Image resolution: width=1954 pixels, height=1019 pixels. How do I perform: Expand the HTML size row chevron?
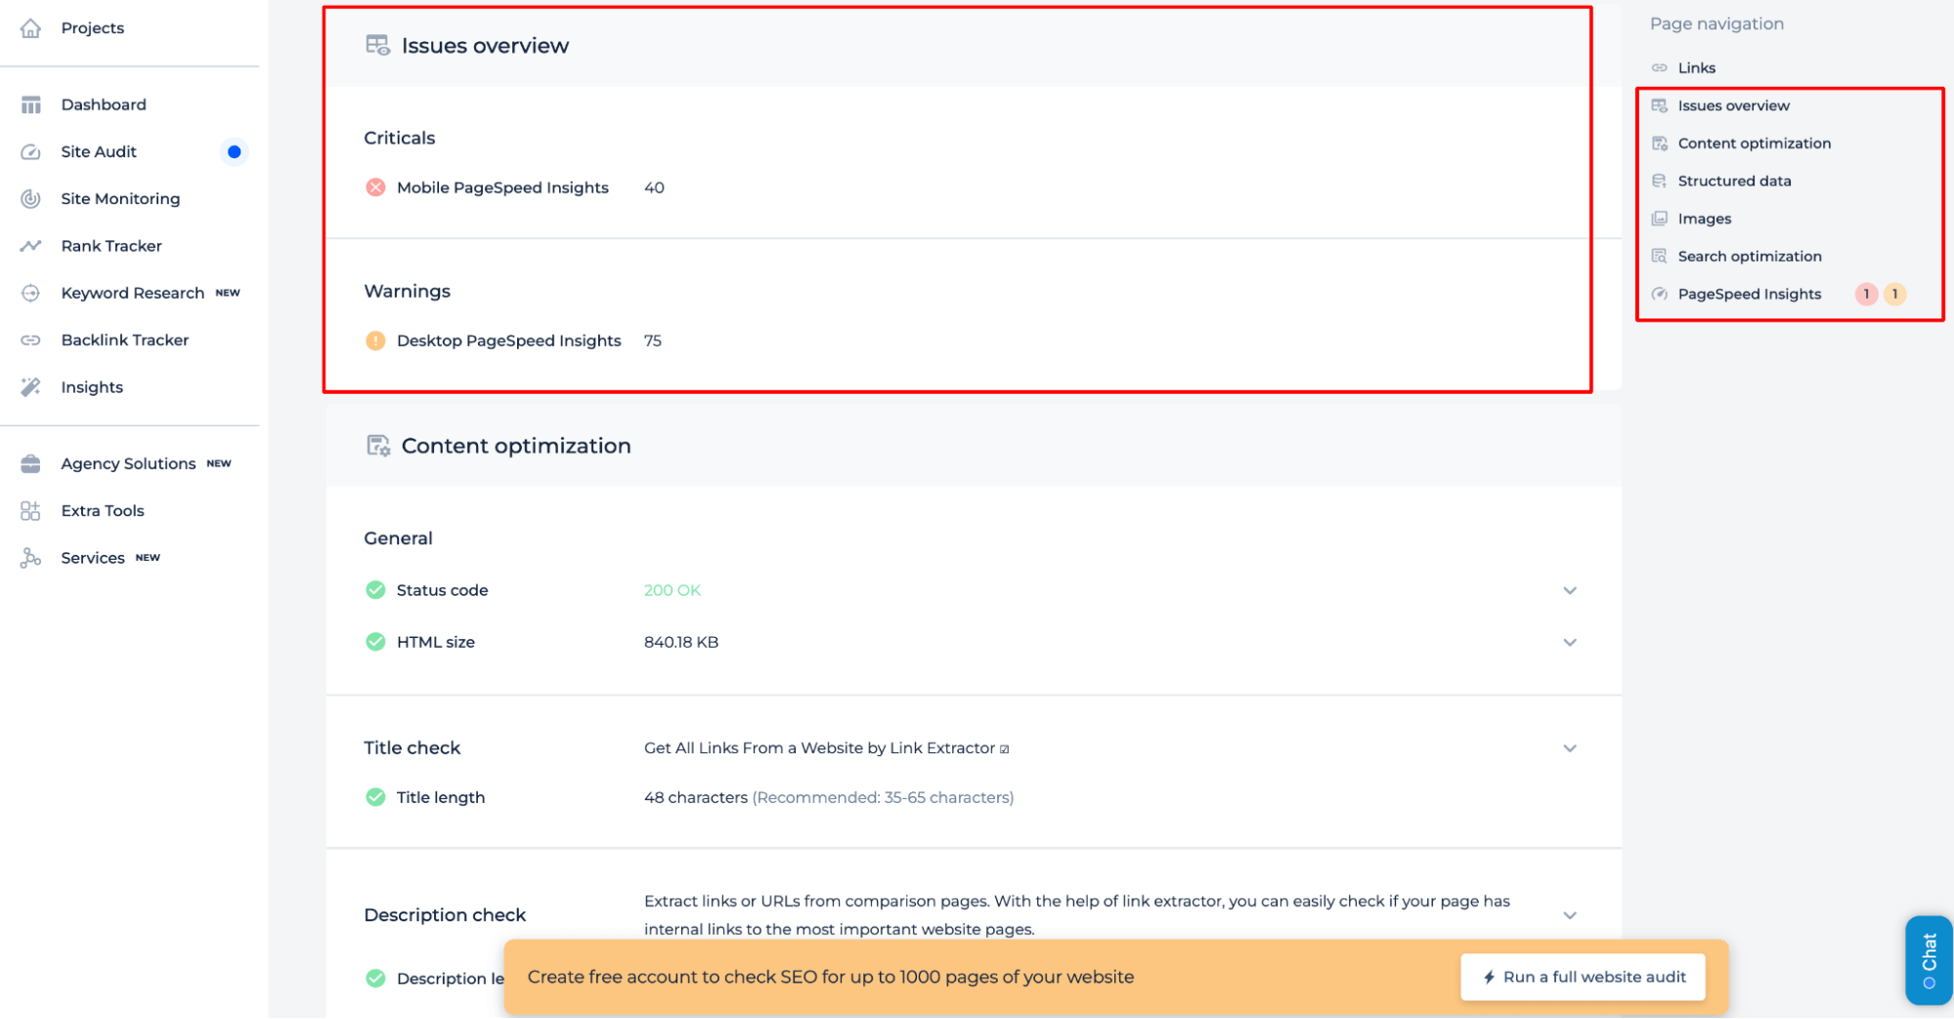click(x=1570, y=642)
